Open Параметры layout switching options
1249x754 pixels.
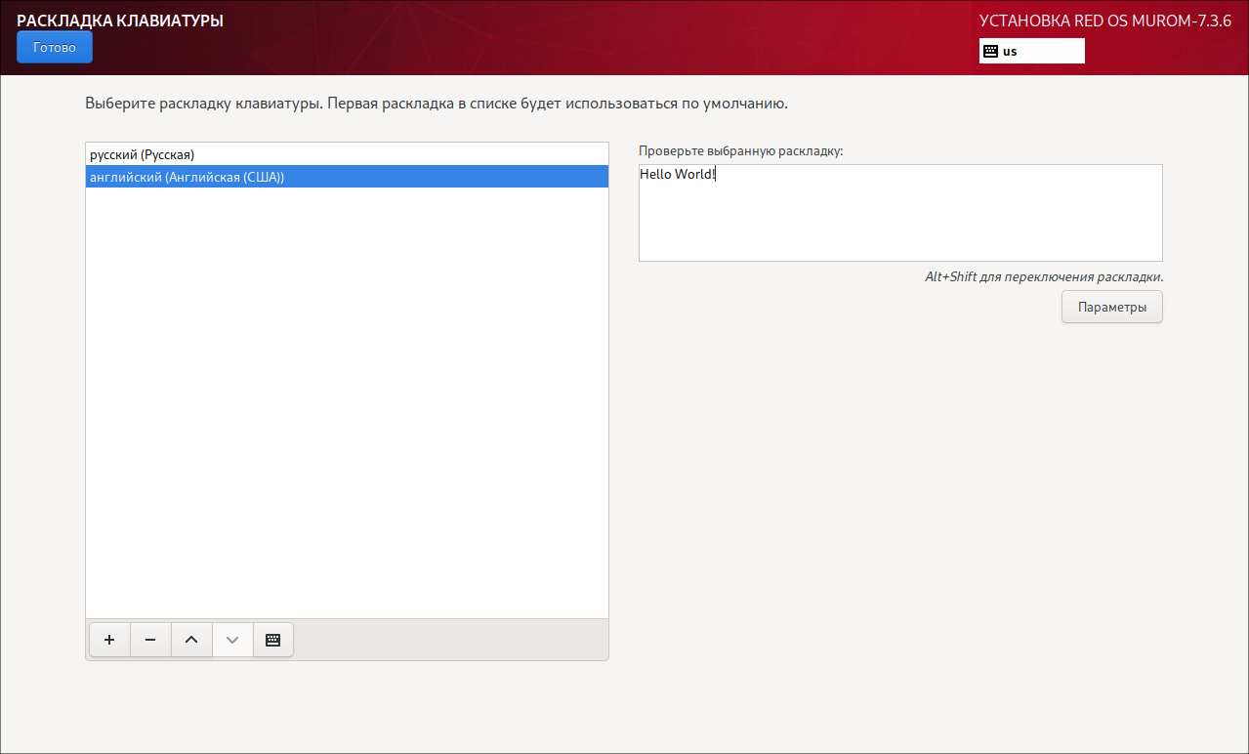coord(1111,307)
